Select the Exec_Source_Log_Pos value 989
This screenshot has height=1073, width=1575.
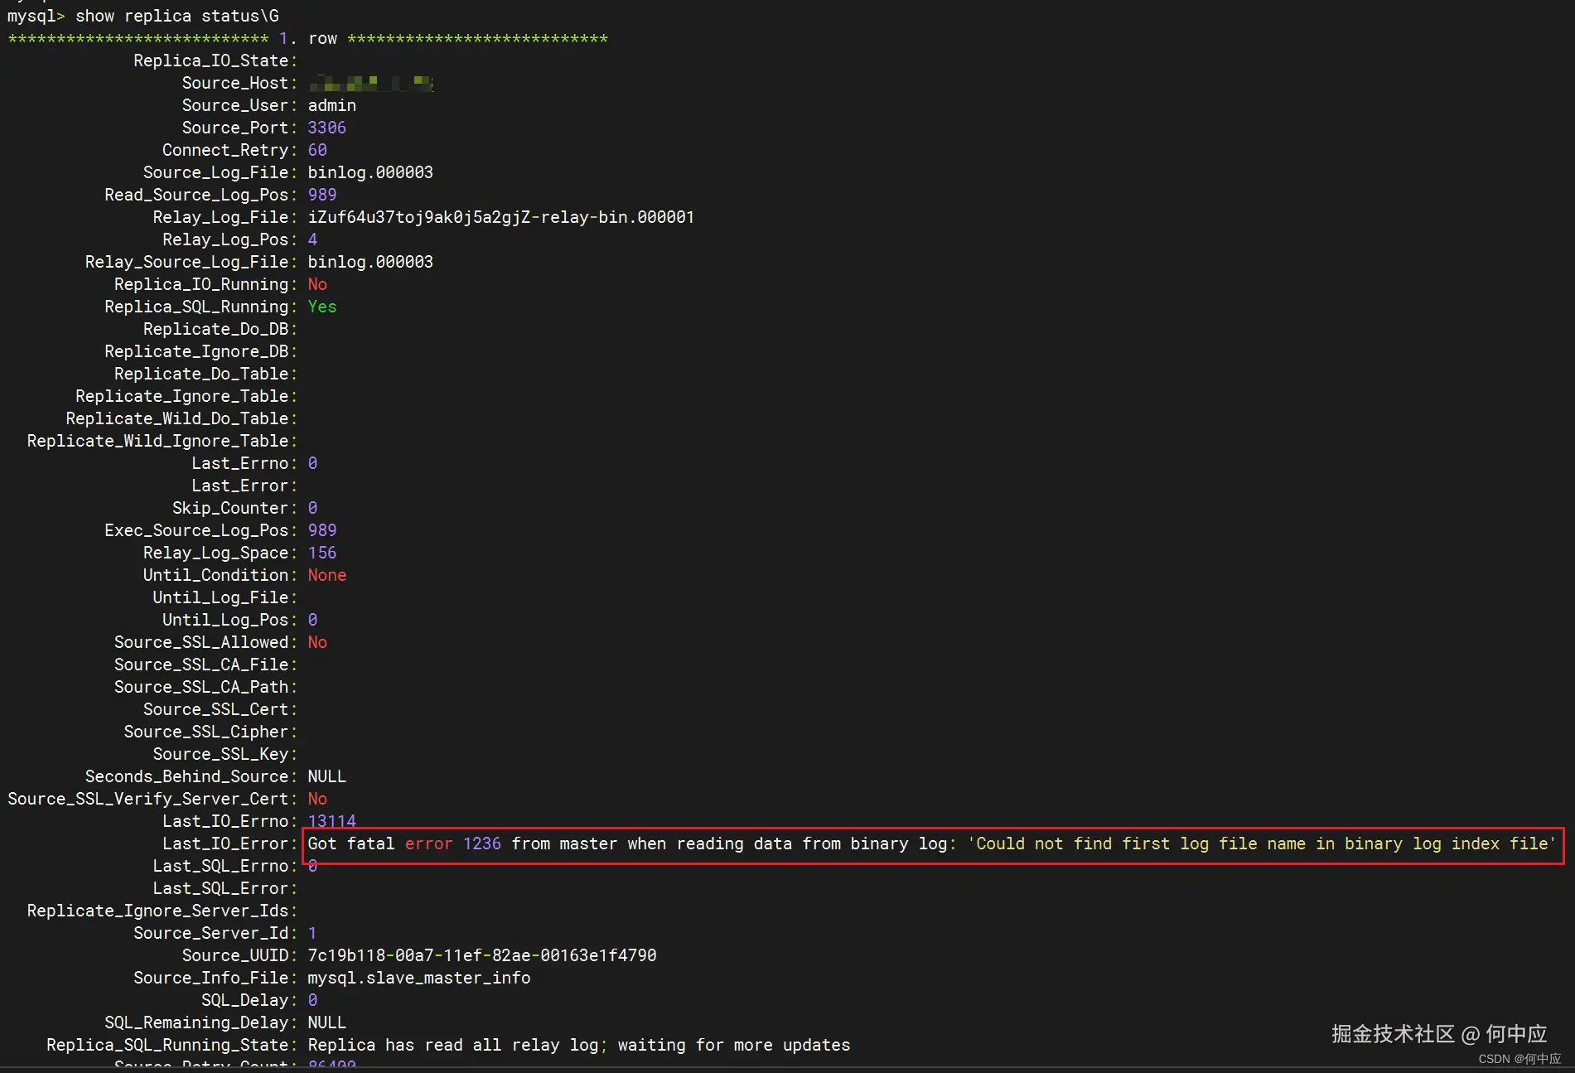[322, 530]
